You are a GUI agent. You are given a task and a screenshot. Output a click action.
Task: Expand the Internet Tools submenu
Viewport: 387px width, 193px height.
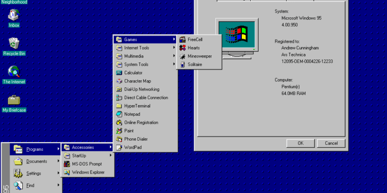pos(145,48)
